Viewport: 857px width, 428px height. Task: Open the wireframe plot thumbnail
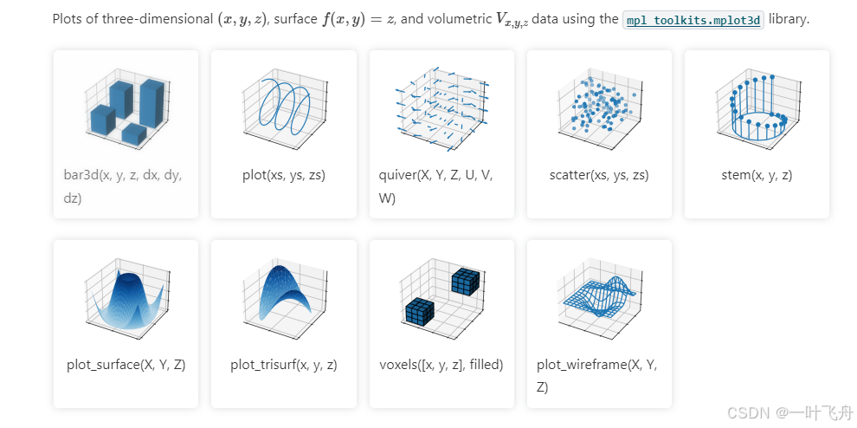coord(599,299)
